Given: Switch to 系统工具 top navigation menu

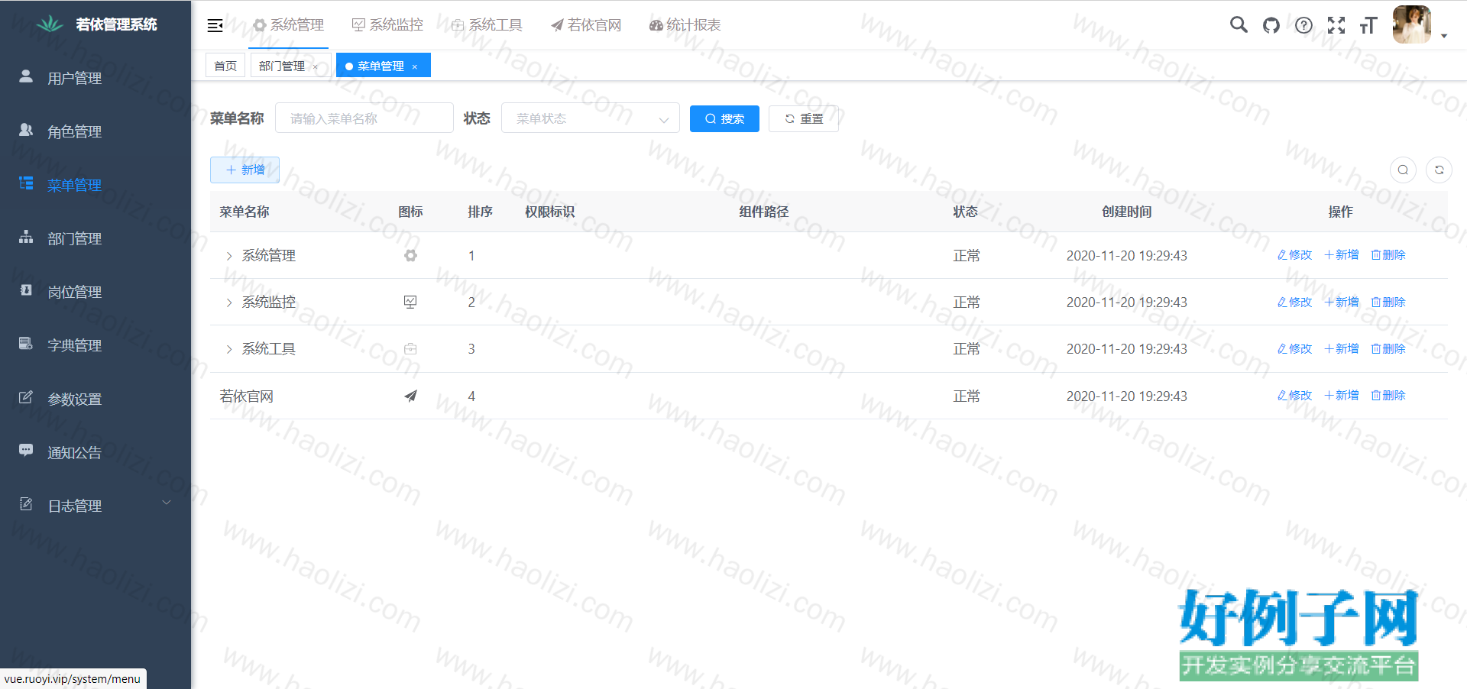Looking at the screenshot, I should tap(487, 25).
